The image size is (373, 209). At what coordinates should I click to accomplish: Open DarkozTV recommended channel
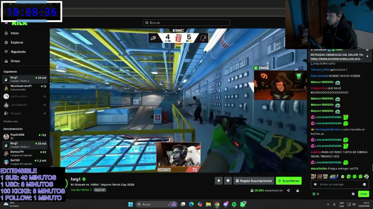tap(25, 153)
